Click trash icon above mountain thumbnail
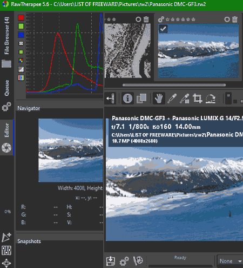This screenshot has width=243, height=268. [235, 19]
